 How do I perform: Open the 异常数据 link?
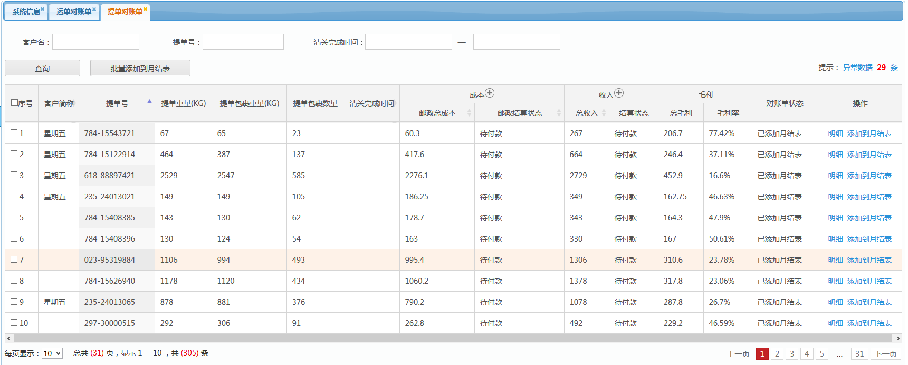click(x=857, y=68)
